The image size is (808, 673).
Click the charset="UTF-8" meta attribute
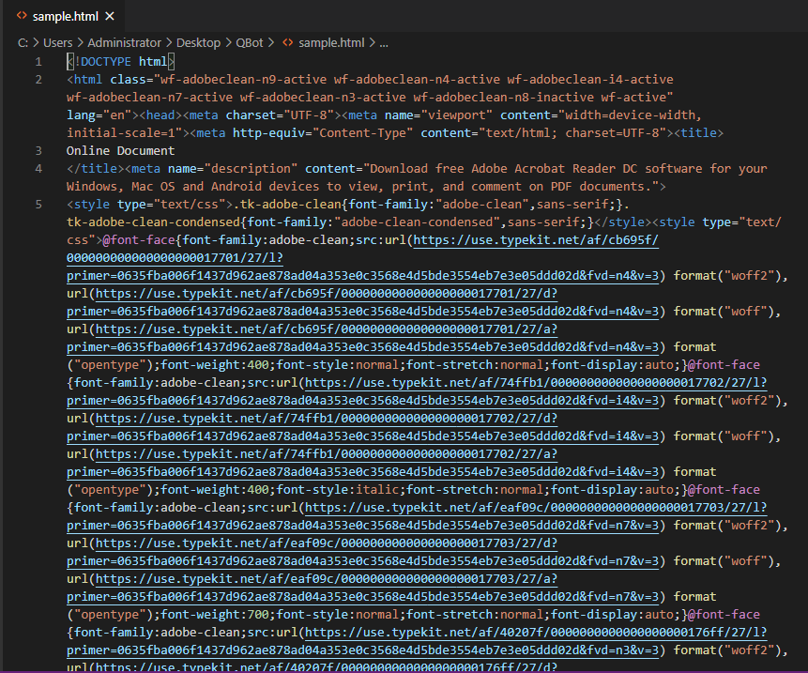(280, 115)
